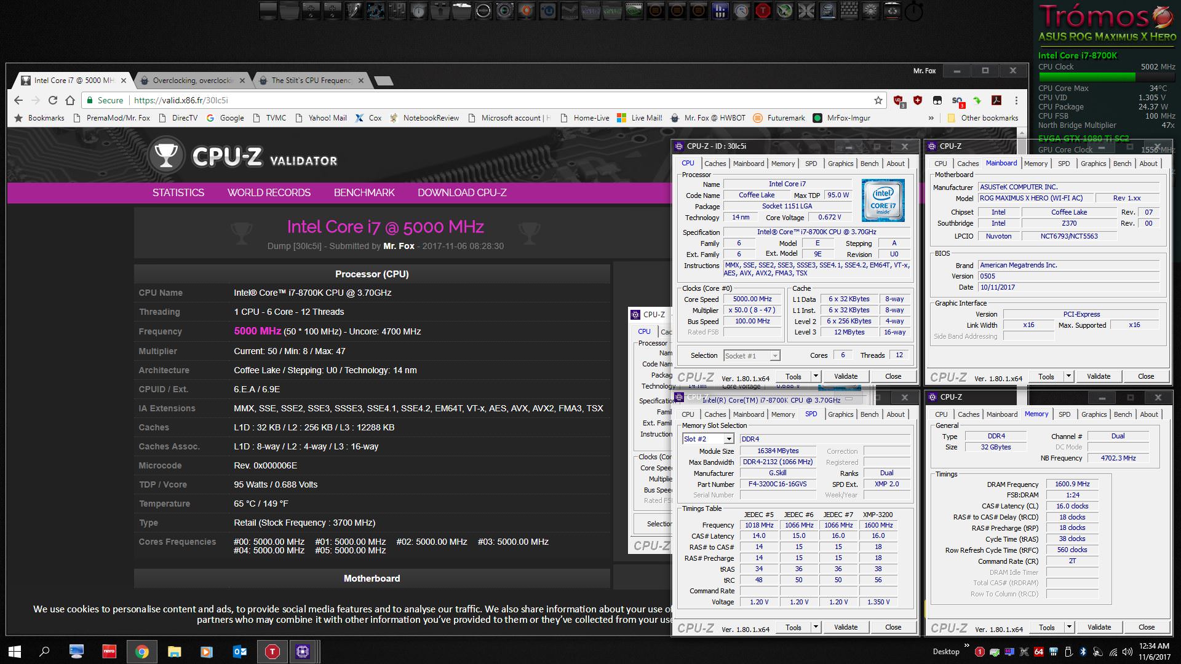Click the Wi-Fi network tray icon
Screen dimensions: 1181x664
click(x=1112, y=652)
